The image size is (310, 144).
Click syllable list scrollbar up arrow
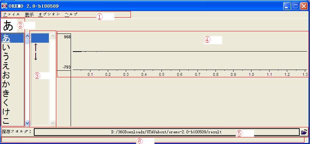[x=27, y=36]
